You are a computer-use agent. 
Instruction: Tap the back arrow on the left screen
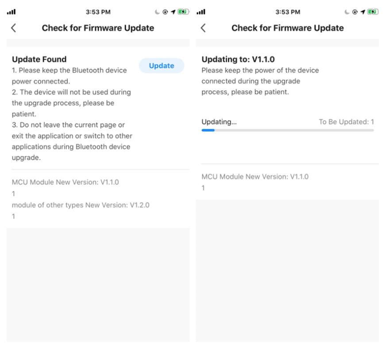pos(13,28)
